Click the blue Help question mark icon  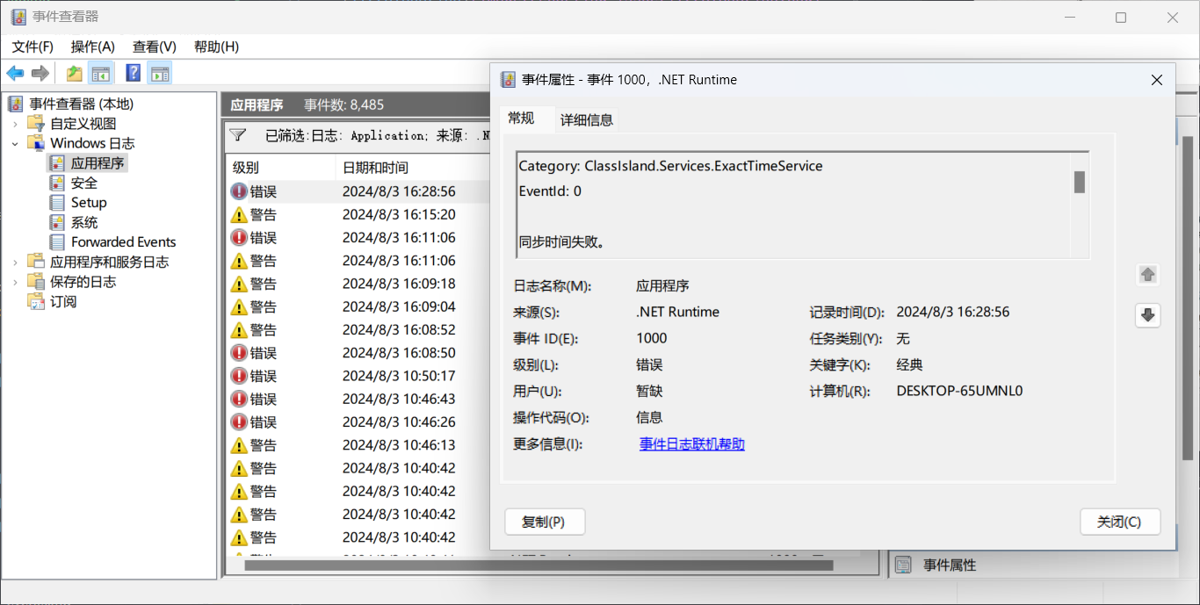(x=133, y=74)
